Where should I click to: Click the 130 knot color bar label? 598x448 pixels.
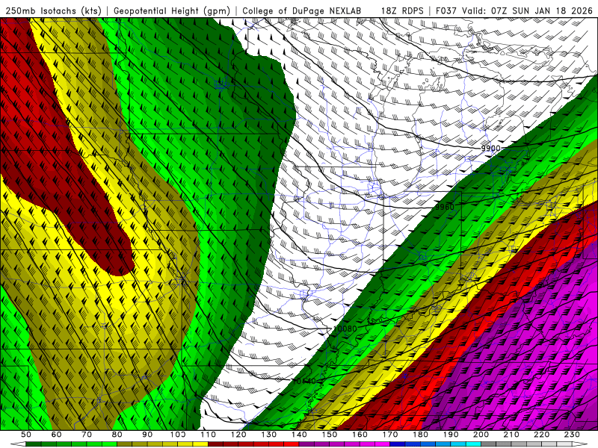point(269,435)
